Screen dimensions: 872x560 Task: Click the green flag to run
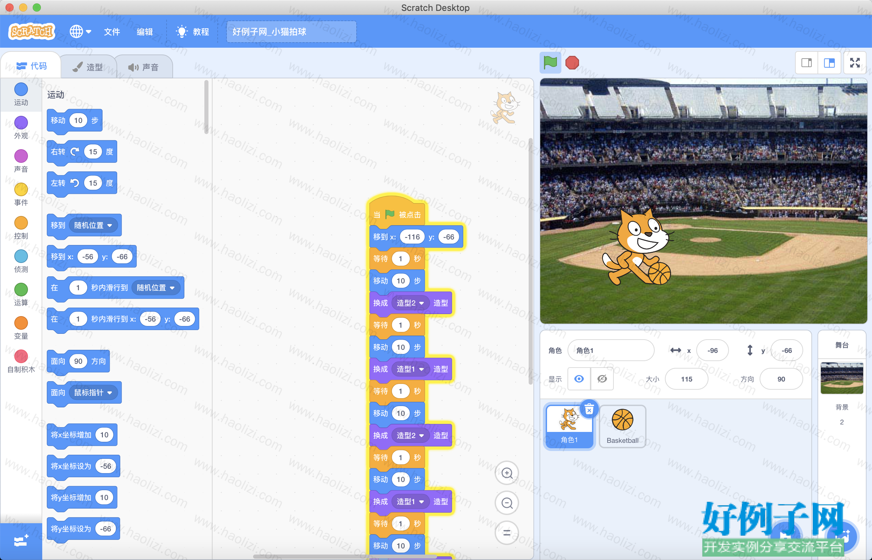pos(550,63)
